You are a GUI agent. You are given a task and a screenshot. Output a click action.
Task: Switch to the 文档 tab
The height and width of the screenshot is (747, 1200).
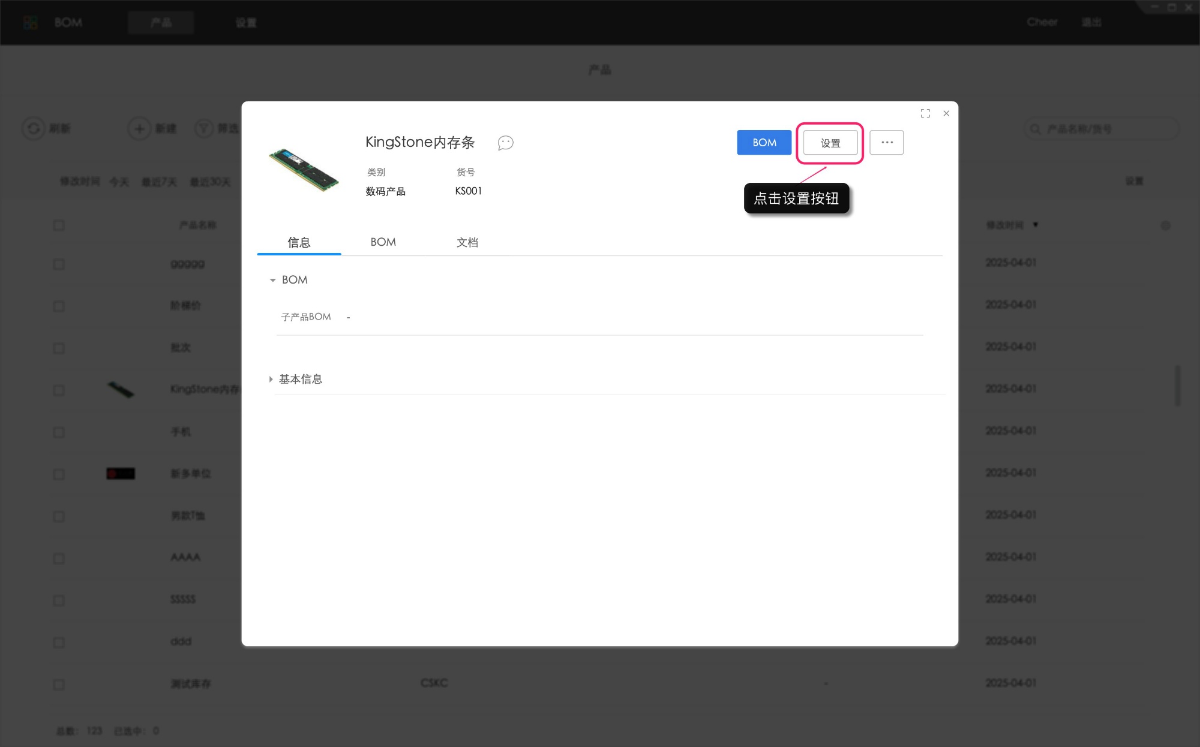click(467, 242)
